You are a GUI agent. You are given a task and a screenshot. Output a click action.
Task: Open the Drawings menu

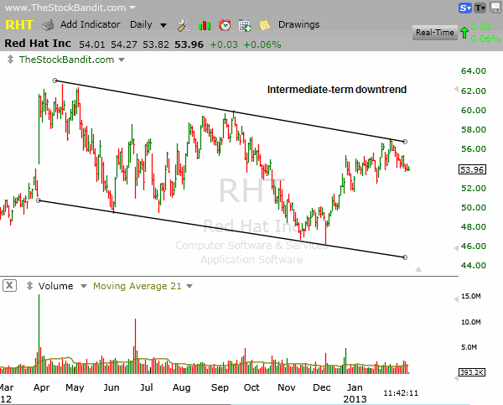click(298, 24)
